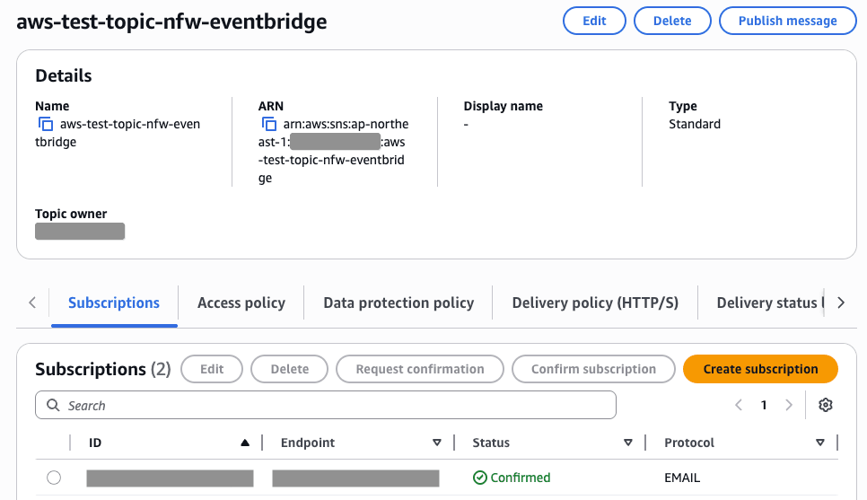Go to previous subscriptions page
Screen dimensions: 867x500
[739, 405]
